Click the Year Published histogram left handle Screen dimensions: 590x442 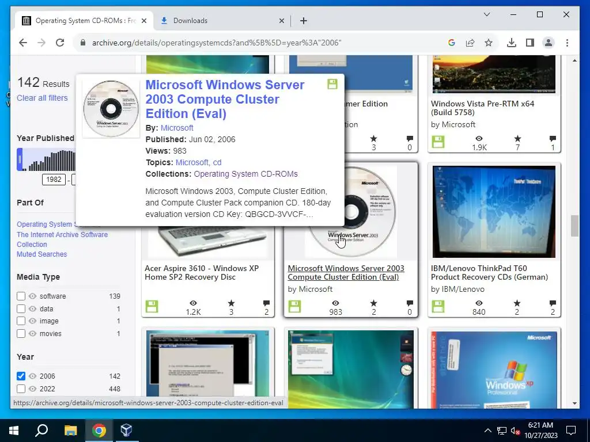(x=20, y=159)
